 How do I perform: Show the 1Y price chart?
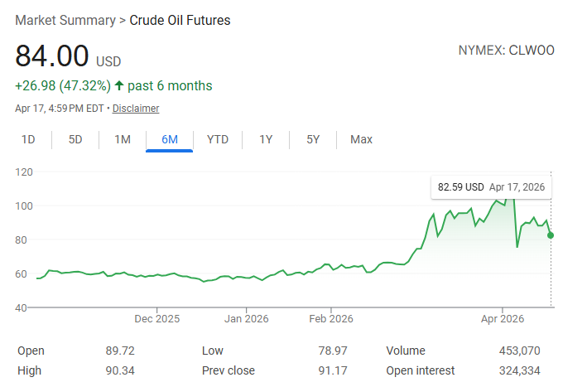(x=266, y=139)
